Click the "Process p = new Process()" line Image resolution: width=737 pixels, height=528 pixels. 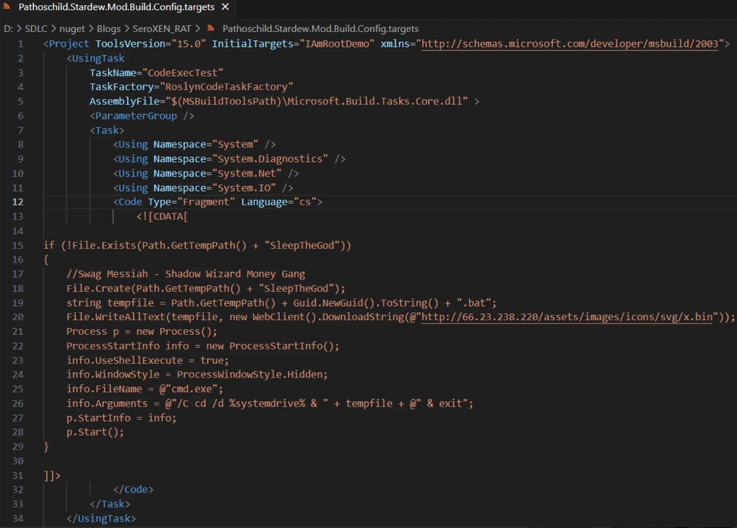pos(142,332)
